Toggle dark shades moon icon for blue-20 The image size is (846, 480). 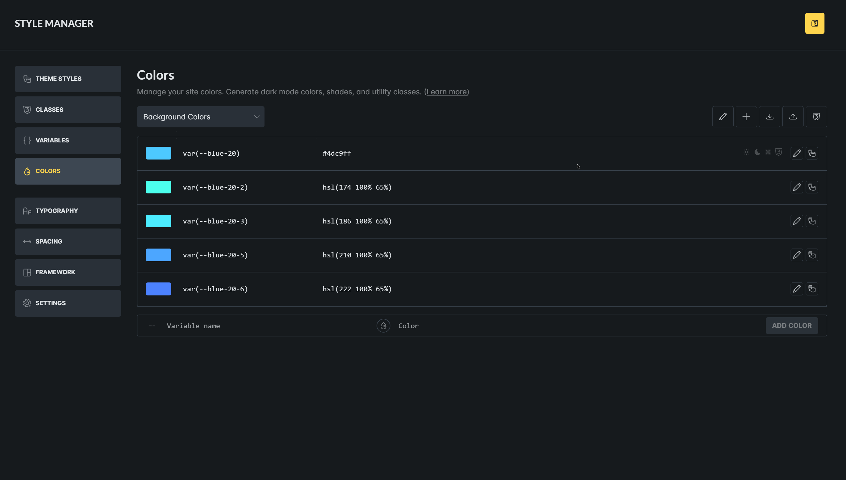coord(757,152)
